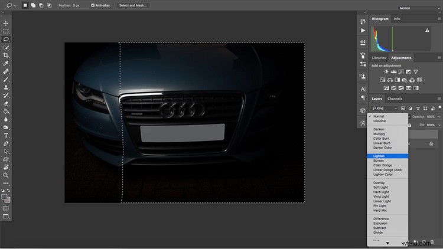
Task: Show more blend modes via bottom arrow
Action: (x=387, y=243)
